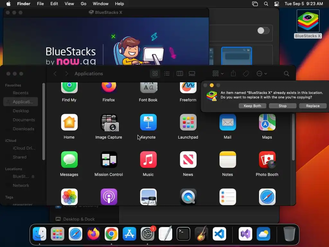Open the Window menu
This screenshot has width=329, height=247.
[x=101, y=4]
